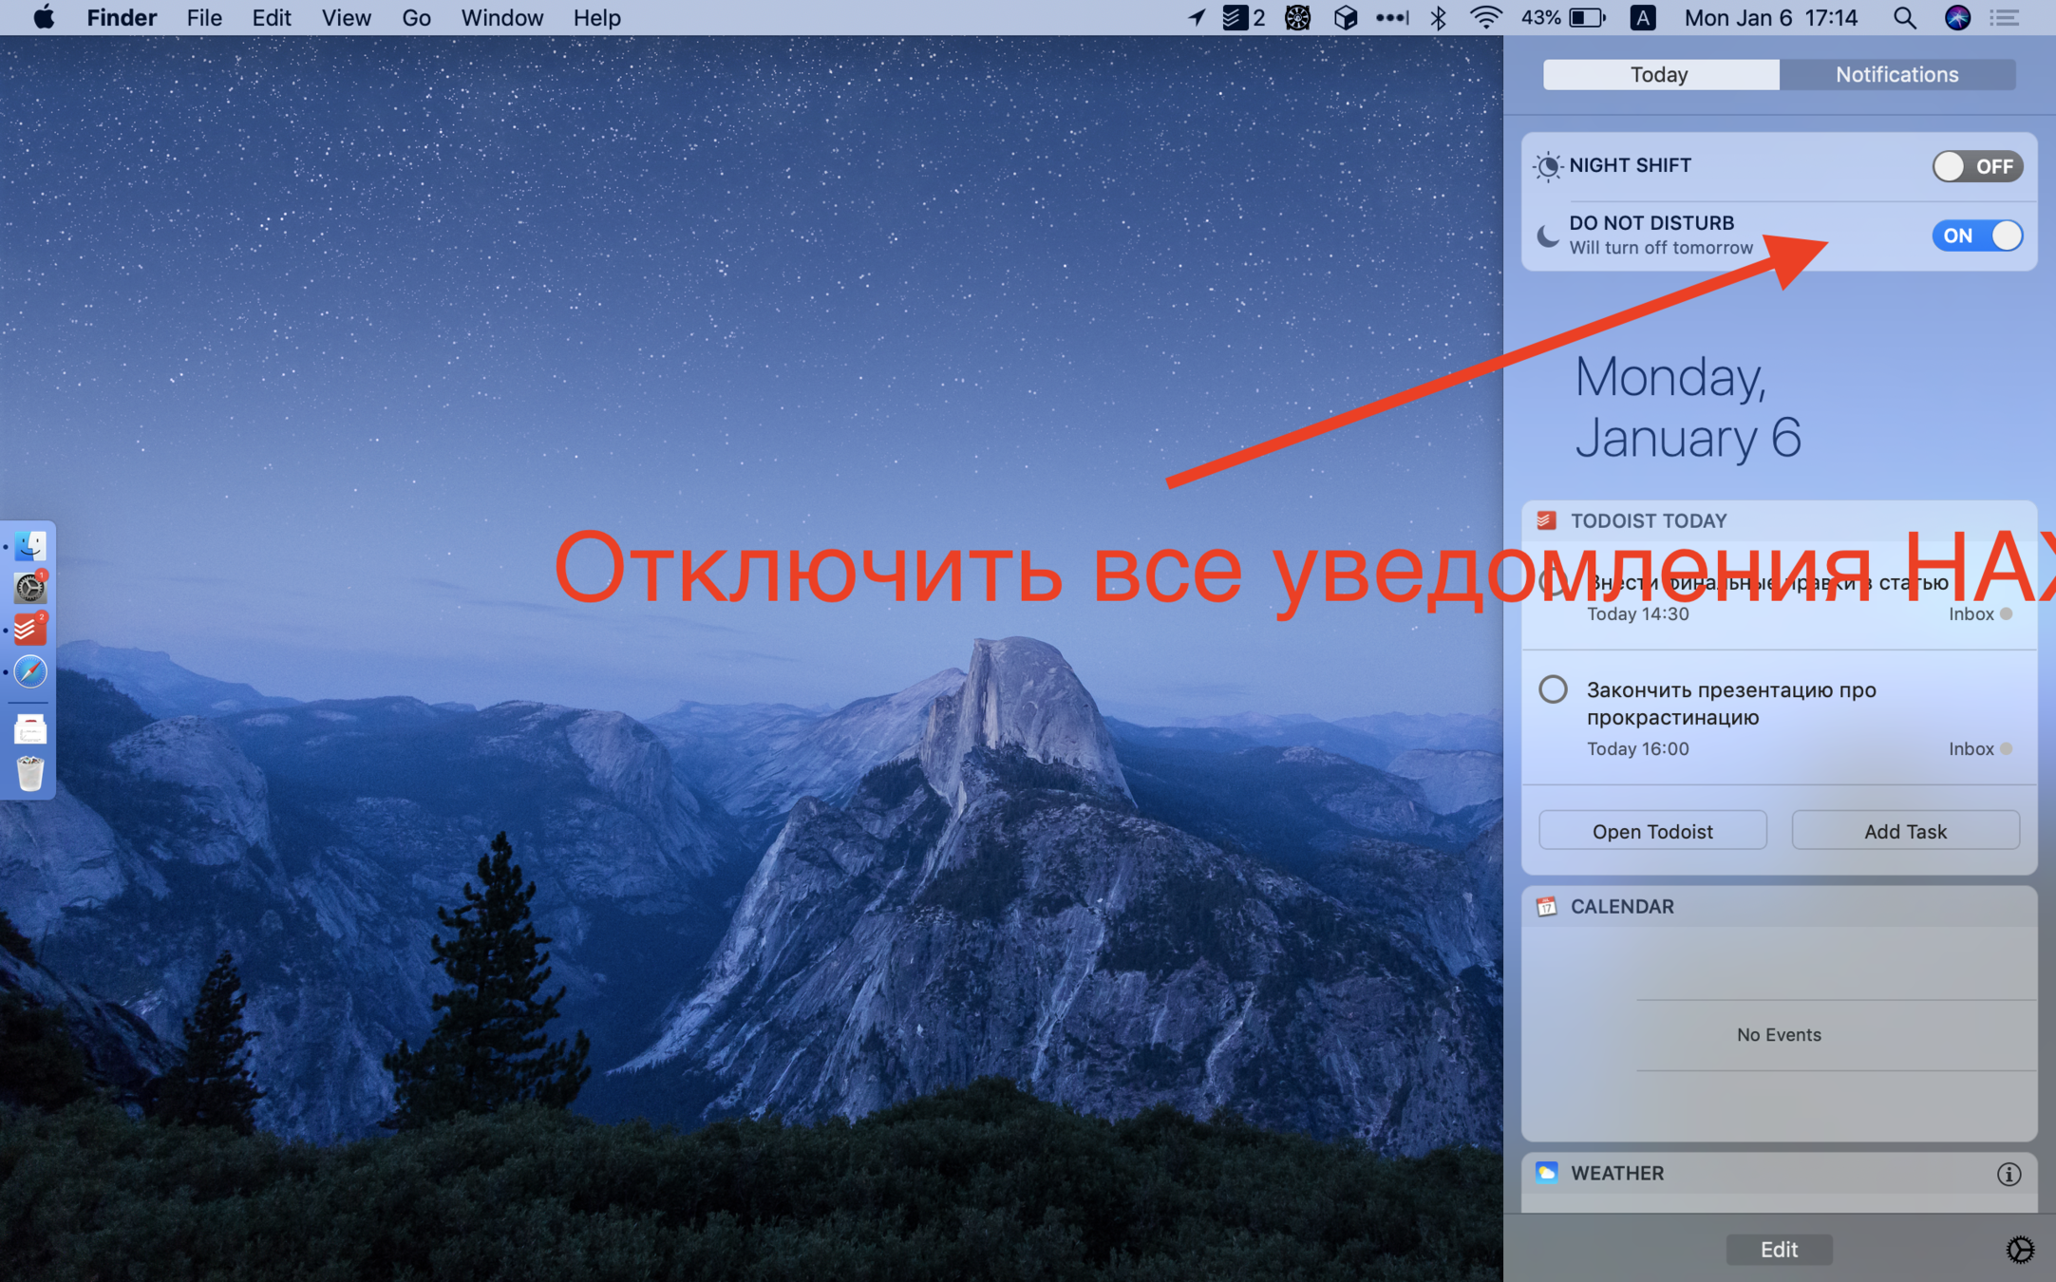Open Siri from the menu bar
The height and width of the screenshot is (1282, 2056).
pyautogui.click(x=1956, y=18)
